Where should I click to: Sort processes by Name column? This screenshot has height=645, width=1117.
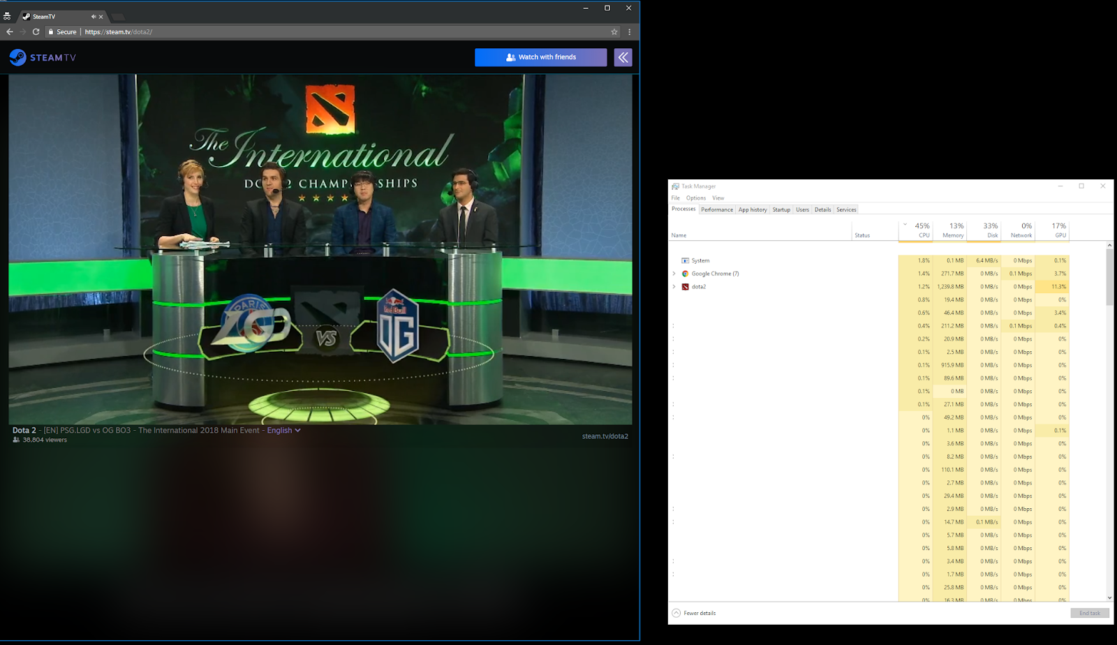coord(760,230)
